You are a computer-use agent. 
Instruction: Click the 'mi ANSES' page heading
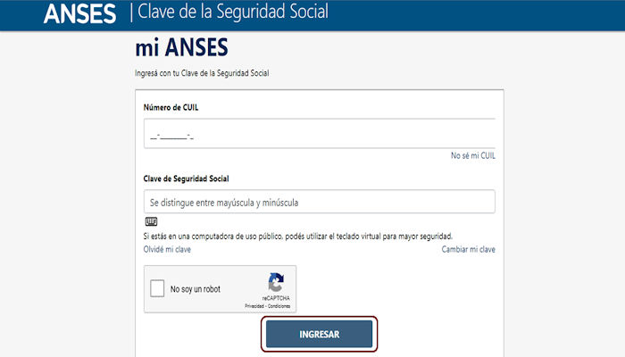coord(181,46)
